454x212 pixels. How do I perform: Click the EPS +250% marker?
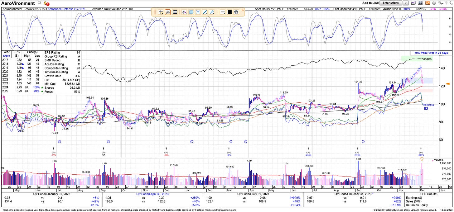(x=309, y=152)
